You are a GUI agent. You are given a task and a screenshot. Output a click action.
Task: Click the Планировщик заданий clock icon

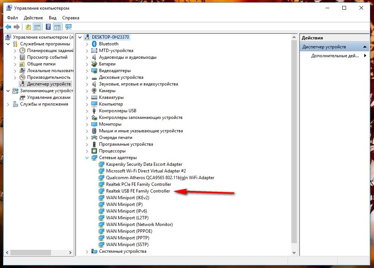[22, 51]
